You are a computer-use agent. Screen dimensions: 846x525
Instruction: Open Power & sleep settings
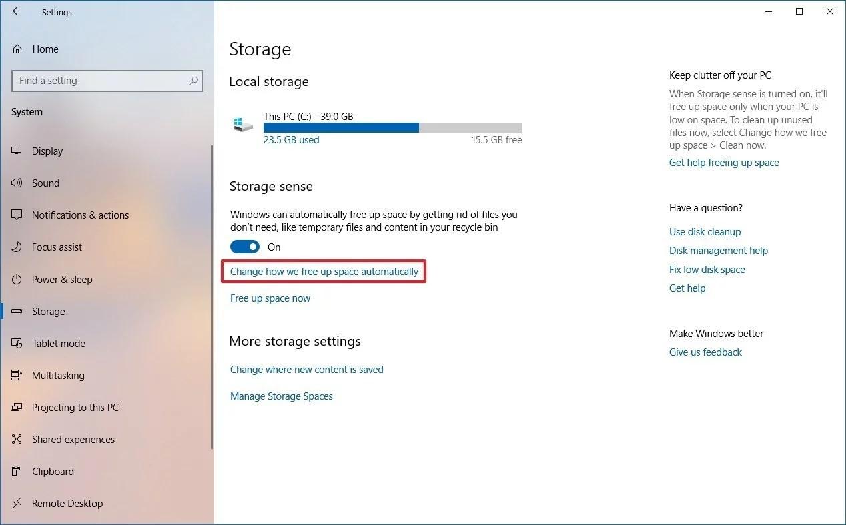click(61, 279)
